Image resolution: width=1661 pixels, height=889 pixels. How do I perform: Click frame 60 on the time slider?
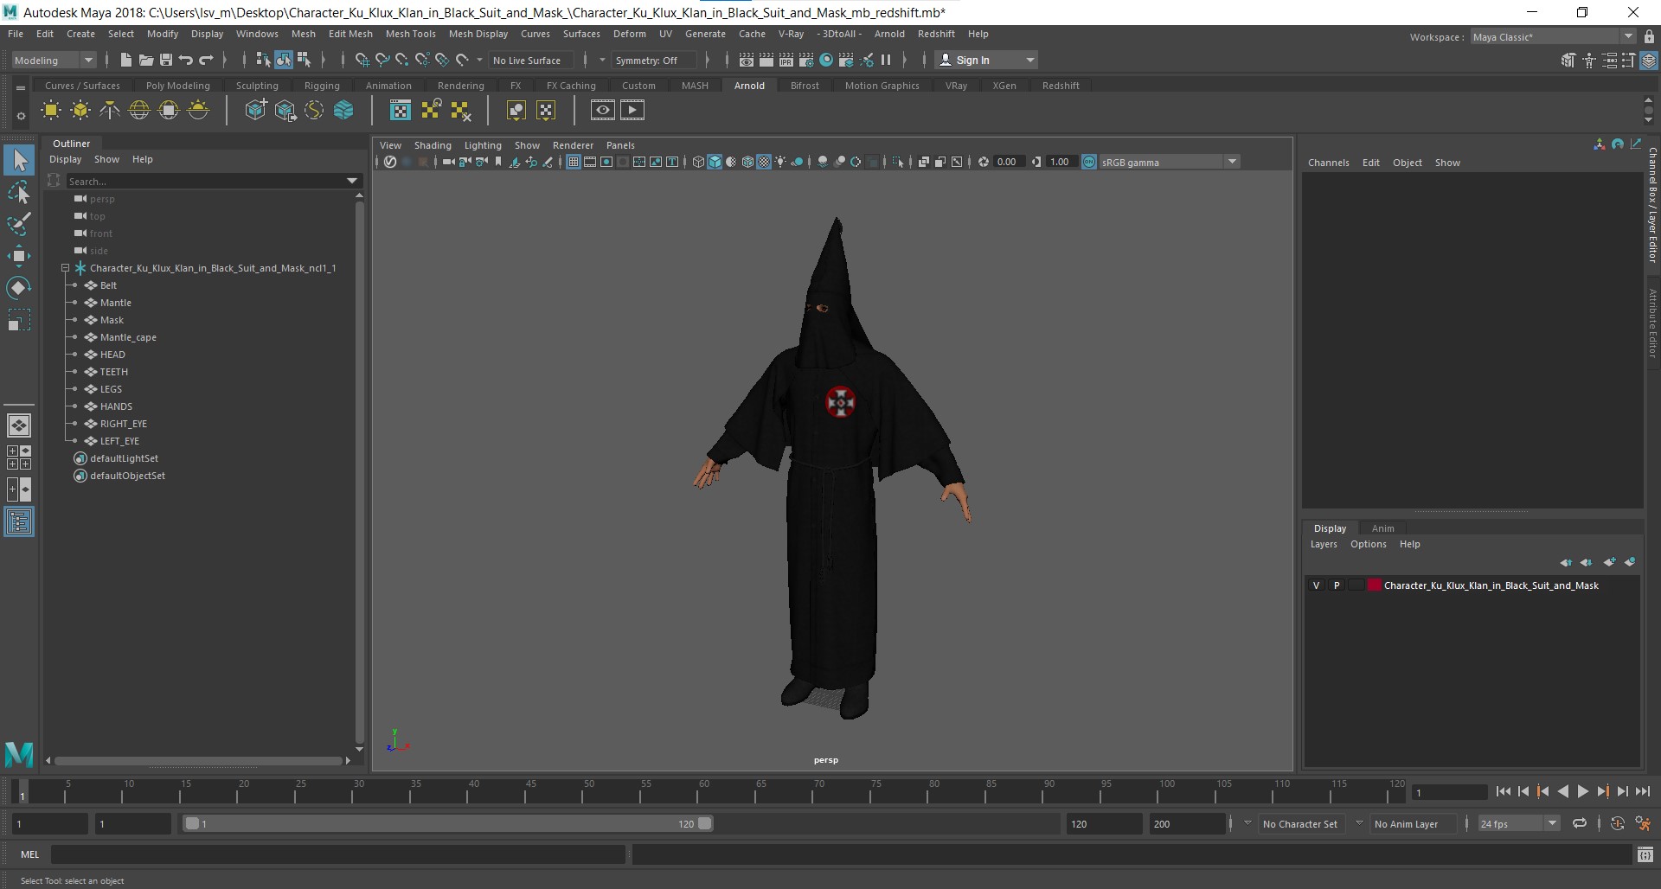[x=703, y=791]
